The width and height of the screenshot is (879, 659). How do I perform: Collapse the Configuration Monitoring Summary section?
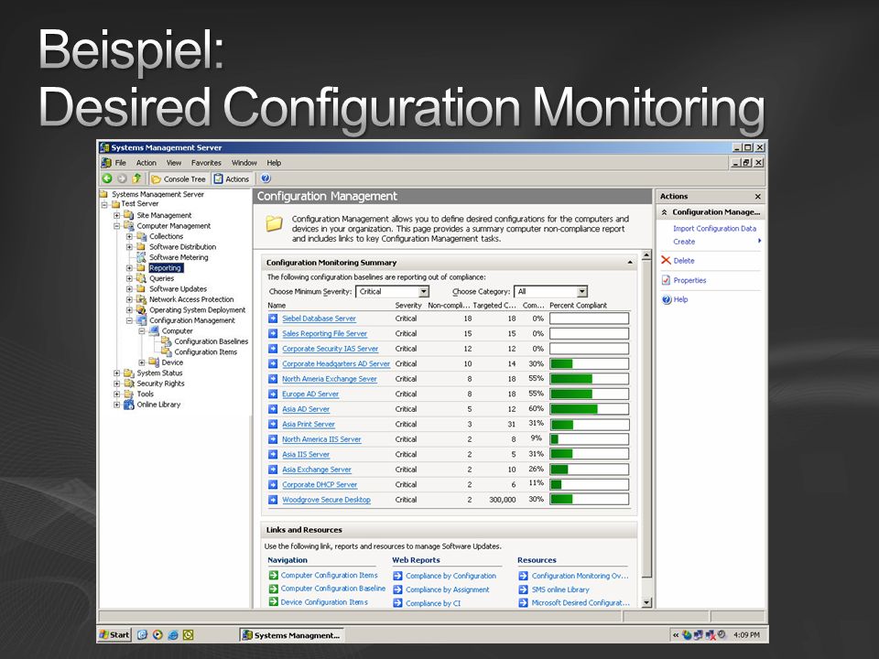pos(630,263)
